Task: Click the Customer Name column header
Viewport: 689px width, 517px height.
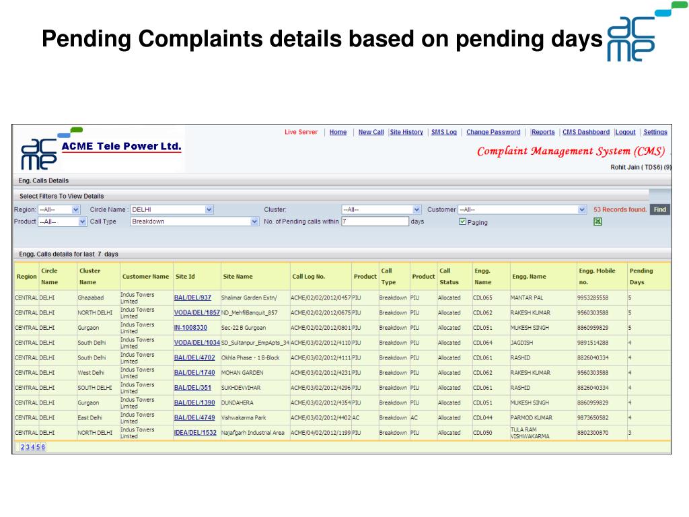Action: tap(145, 277)
